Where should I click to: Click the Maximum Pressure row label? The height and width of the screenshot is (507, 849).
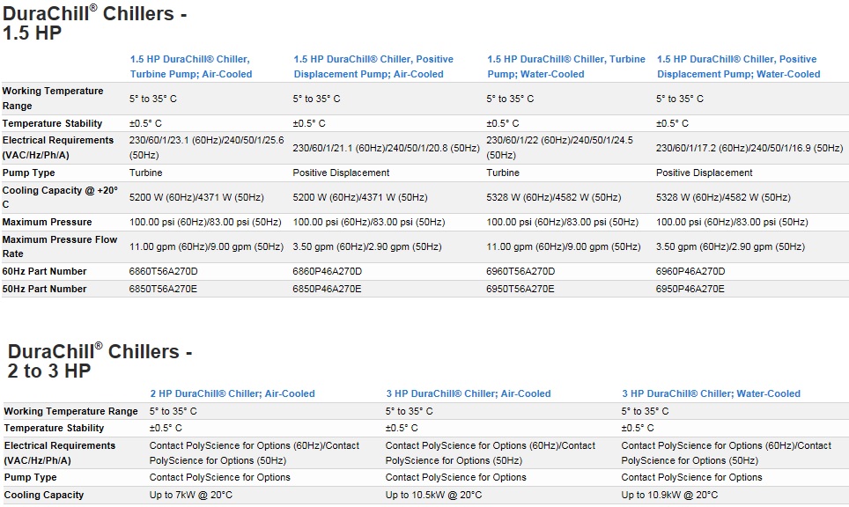pos(47,222)
